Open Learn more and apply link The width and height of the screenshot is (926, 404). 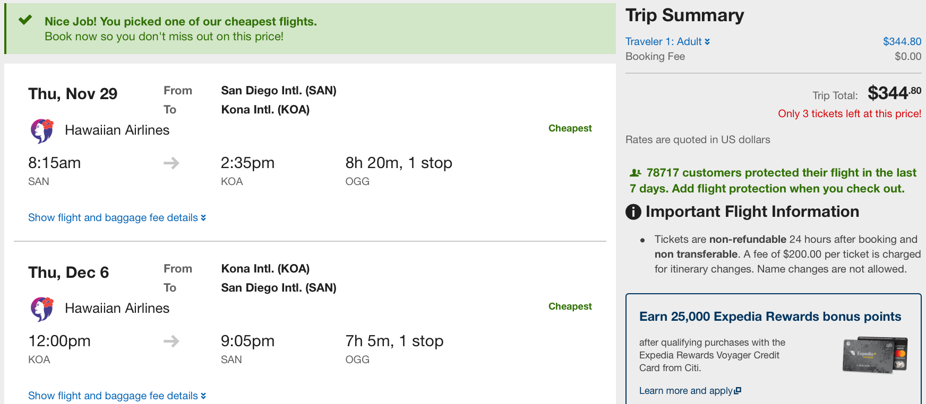685,391
